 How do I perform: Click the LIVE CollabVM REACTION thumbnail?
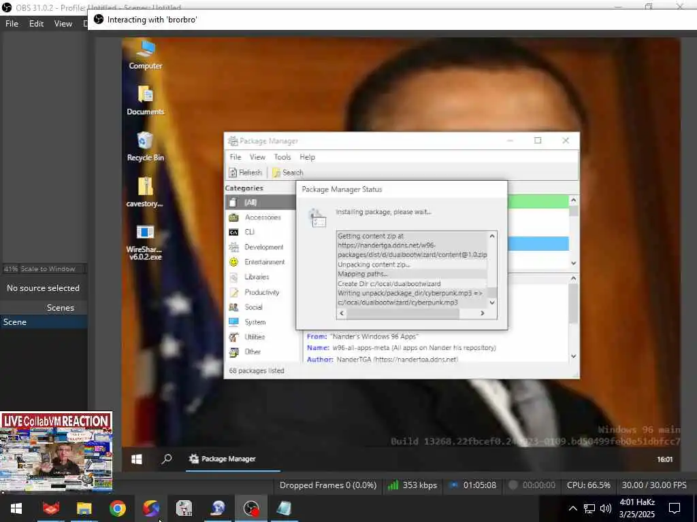(x=56, y=452)
